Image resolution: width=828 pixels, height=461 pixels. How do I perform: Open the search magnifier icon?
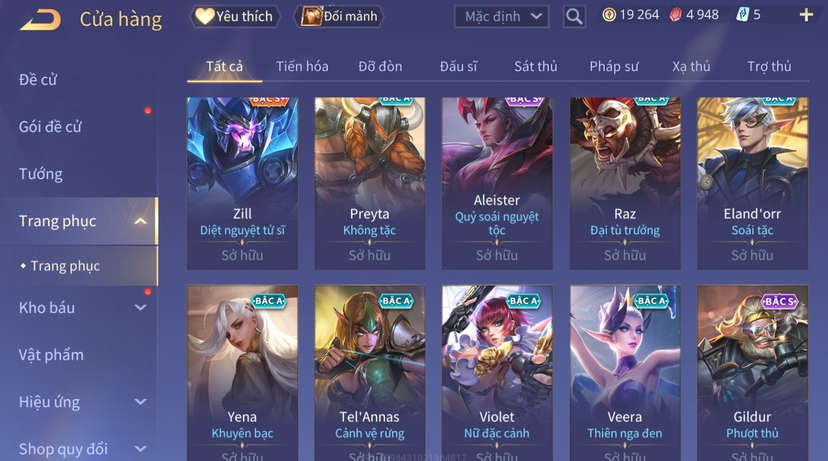click(x=574, y=16)
